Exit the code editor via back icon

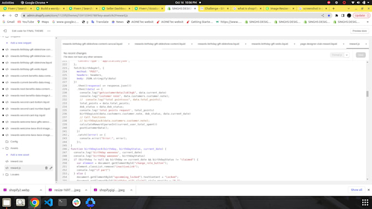[5, 31]
